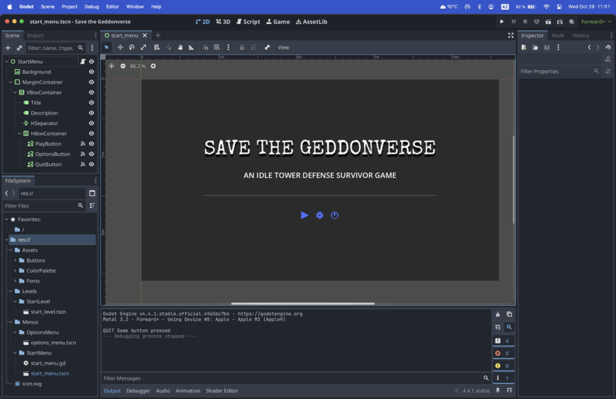The height and width of the screenshot is (399, 616).
Task: Collapse the VBoxContainer node in the Scene tree
Action: pyautogui.click(x=14, y=93)
